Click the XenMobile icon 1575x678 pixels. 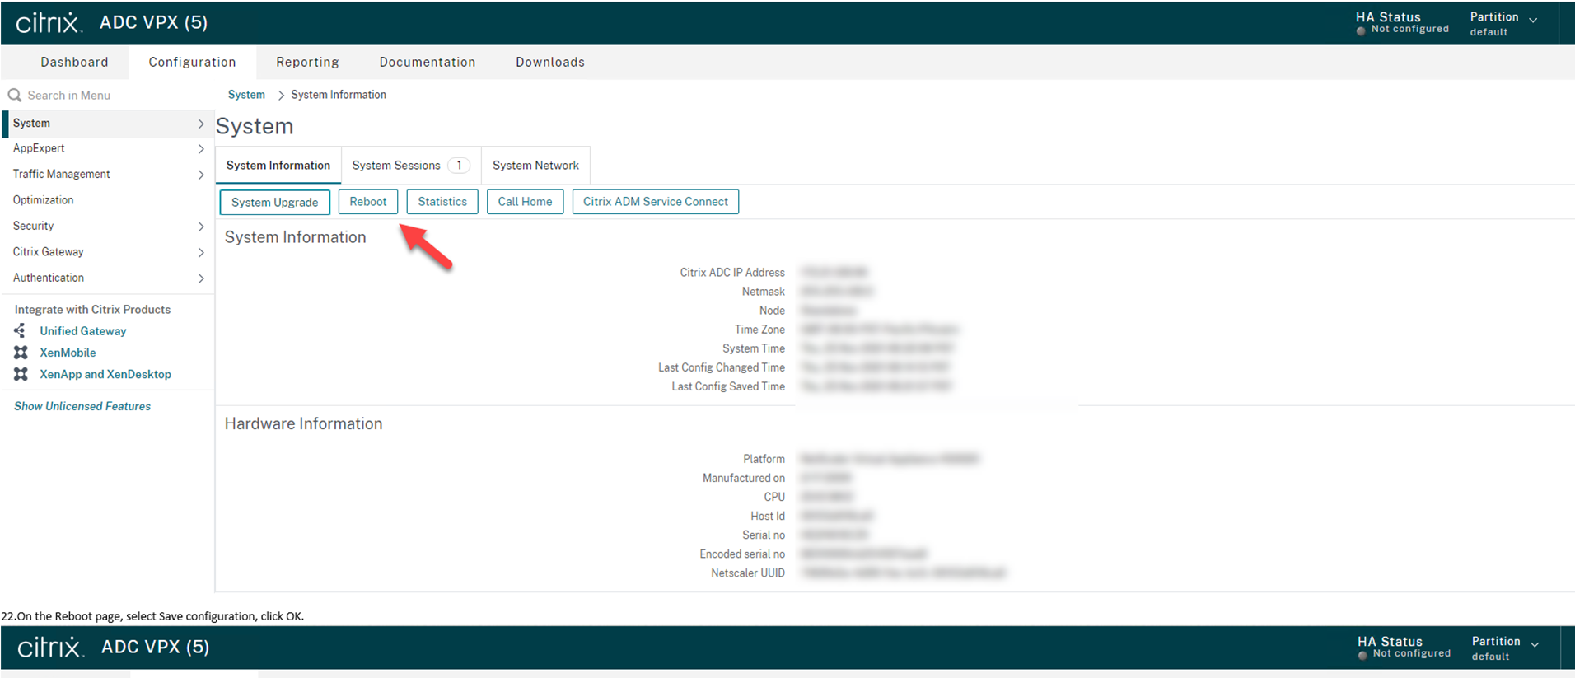(x=21, y=352)
